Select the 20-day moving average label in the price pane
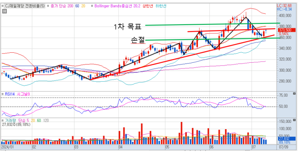 pos(83,6)
